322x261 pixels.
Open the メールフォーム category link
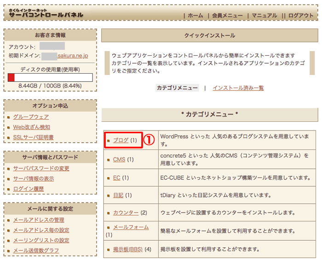131,227
